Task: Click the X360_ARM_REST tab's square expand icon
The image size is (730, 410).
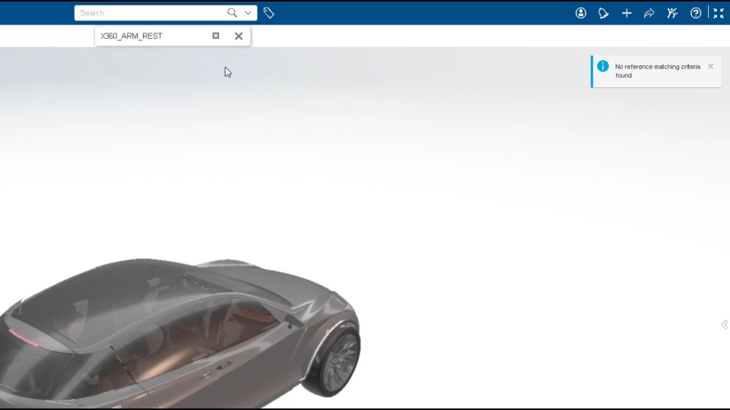Action: pyautogui.click(x=215, y=36)
